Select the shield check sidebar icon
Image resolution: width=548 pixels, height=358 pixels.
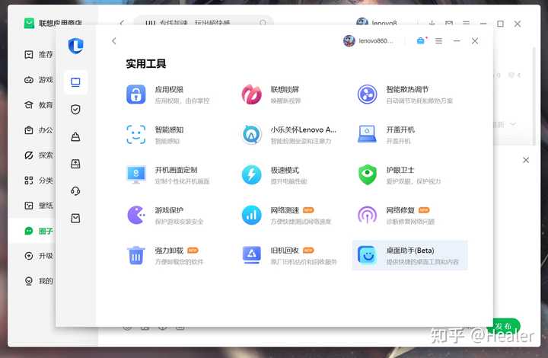click(x=75, y=110)
